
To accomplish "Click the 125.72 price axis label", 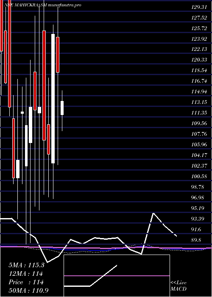I will coord(199,28).
